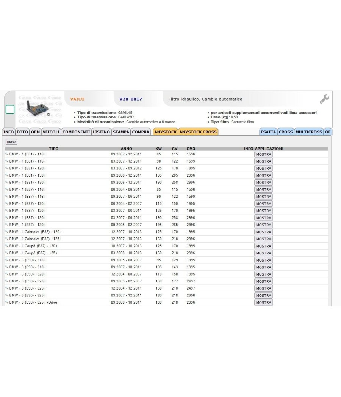Switch to the MULTICROSS tab
This screenshot has width=341, height=397.
click(309, 132)
